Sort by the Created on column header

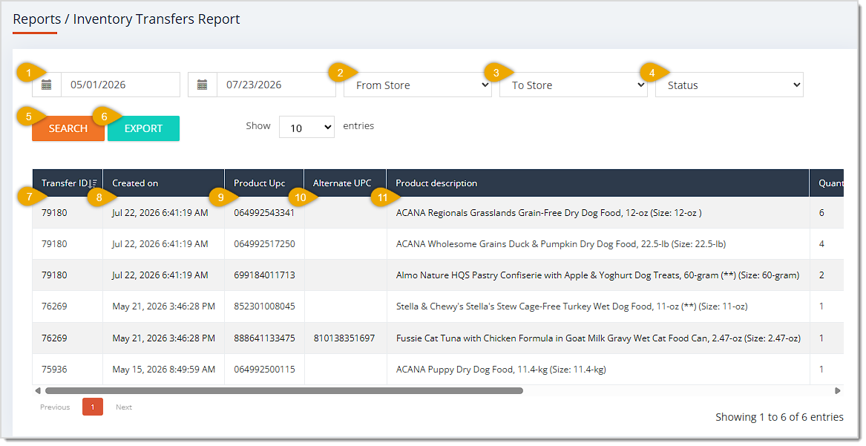pos(163,183)
